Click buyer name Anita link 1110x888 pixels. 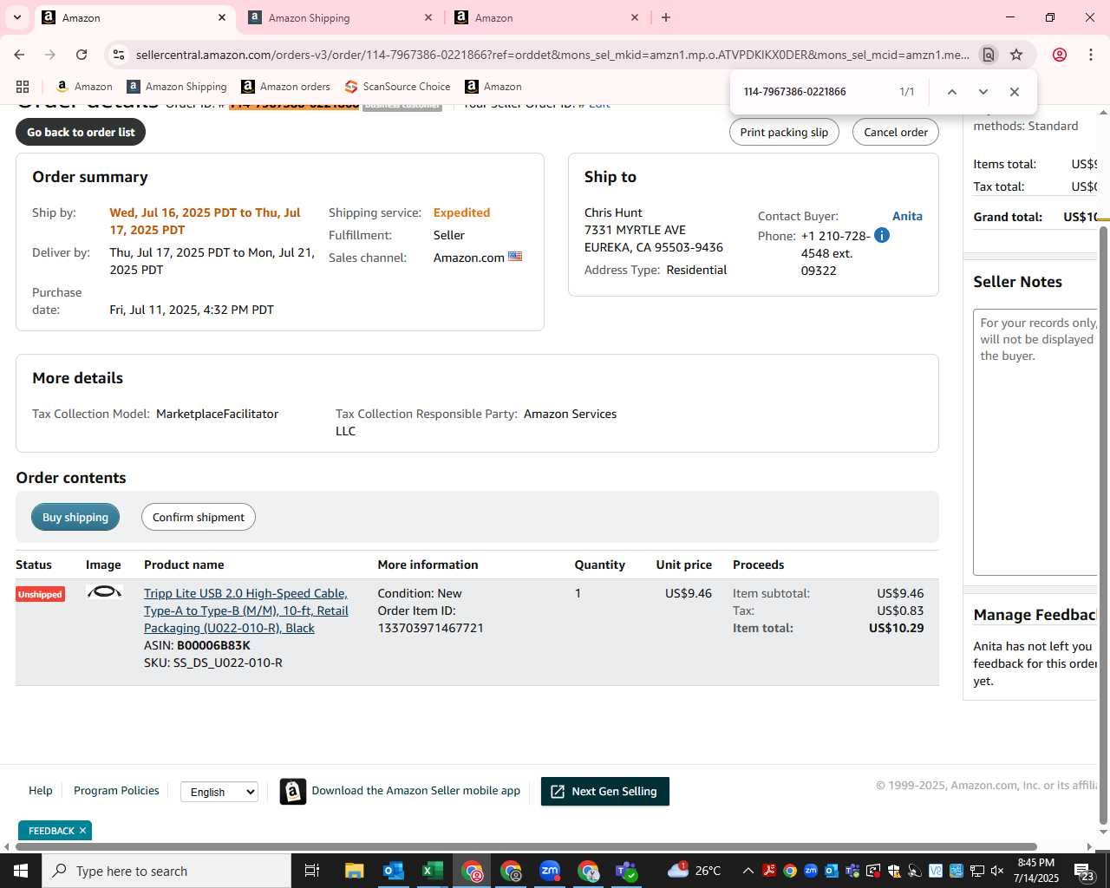tap(907, 216)
